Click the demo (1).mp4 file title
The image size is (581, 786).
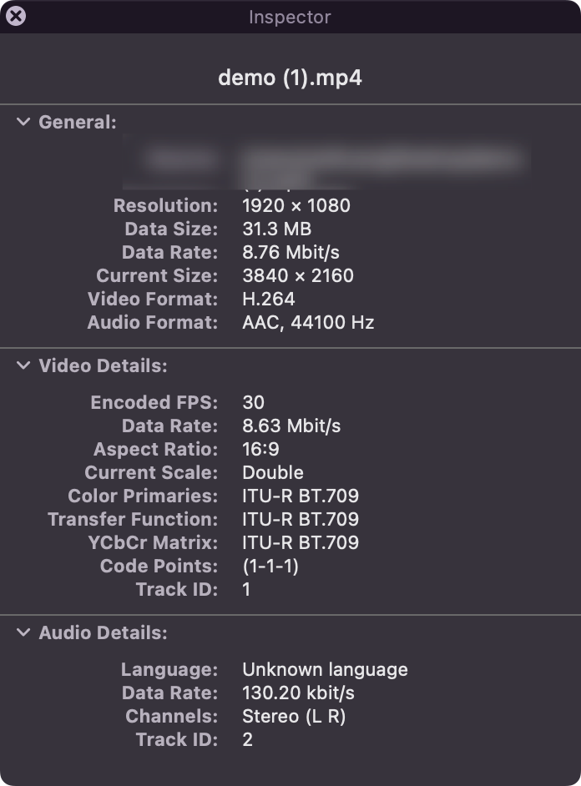pyautogui.click(x=290, y=78)
